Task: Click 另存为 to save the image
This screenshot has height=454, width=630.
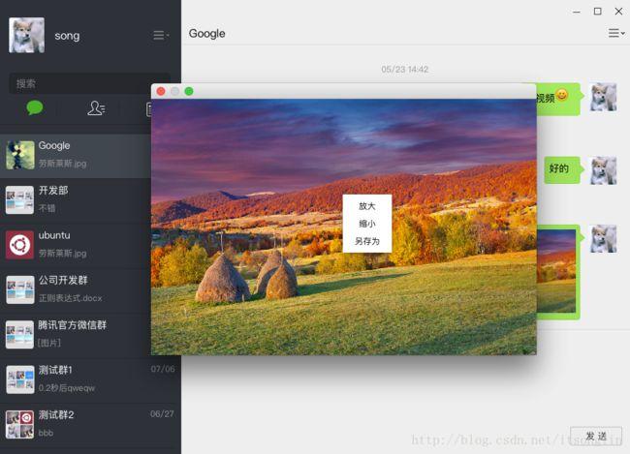Action: pos(366,241)
